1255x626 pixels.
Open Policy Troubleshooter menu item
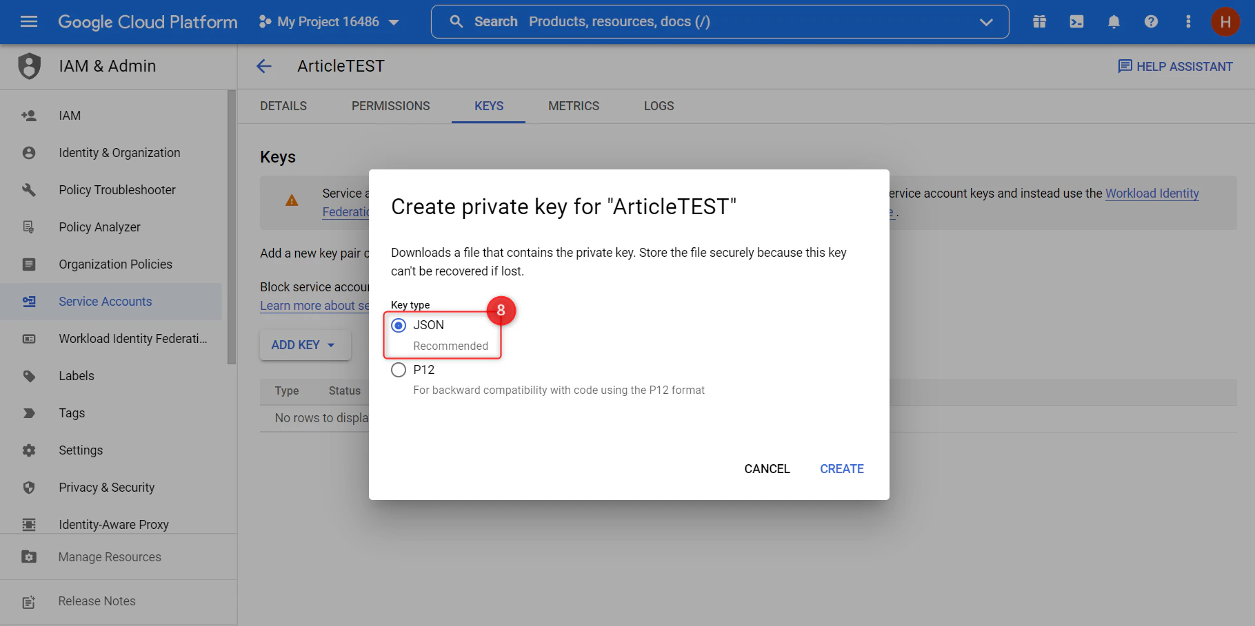pyautogui.click(x=117, y=190)
